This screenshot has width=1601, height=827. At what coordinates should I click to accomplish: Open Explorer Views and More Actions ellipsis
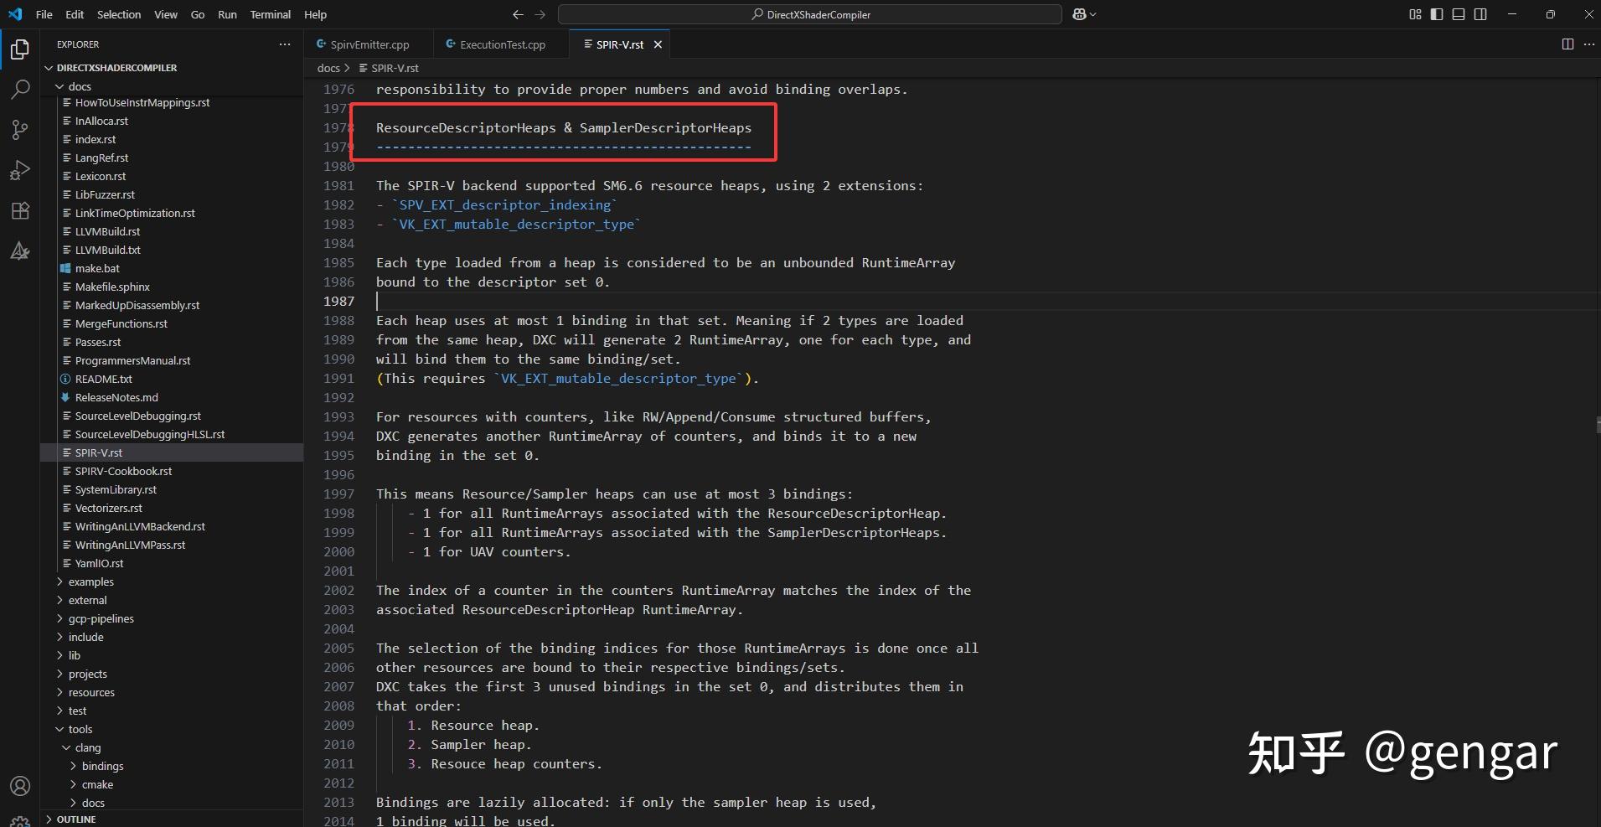[285, 44]
